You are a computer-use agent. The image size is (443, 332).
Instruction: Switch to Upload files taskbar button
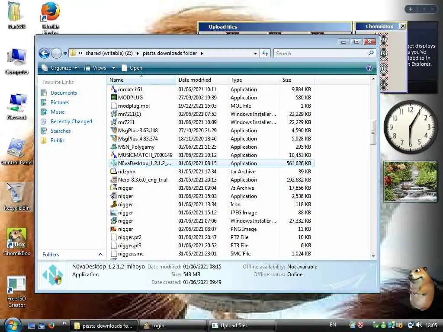242,326
